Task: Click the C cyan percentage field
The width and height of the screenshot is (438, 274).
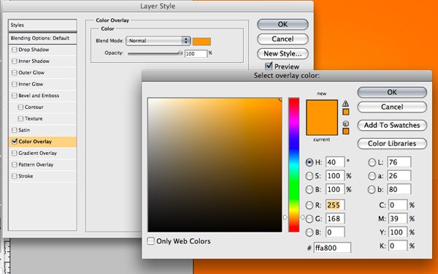Action: 397,205
